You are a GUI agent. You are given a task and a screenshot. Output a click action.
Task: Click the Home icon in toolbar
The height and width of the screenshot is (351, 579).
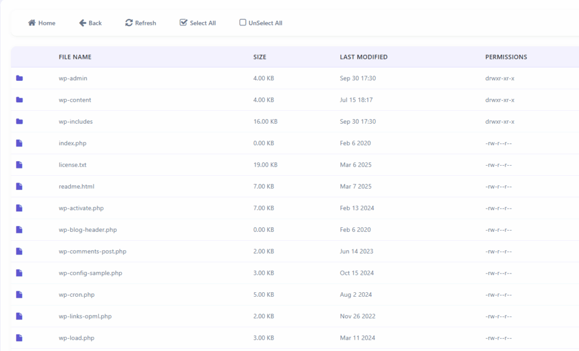[x=32, y=23]
